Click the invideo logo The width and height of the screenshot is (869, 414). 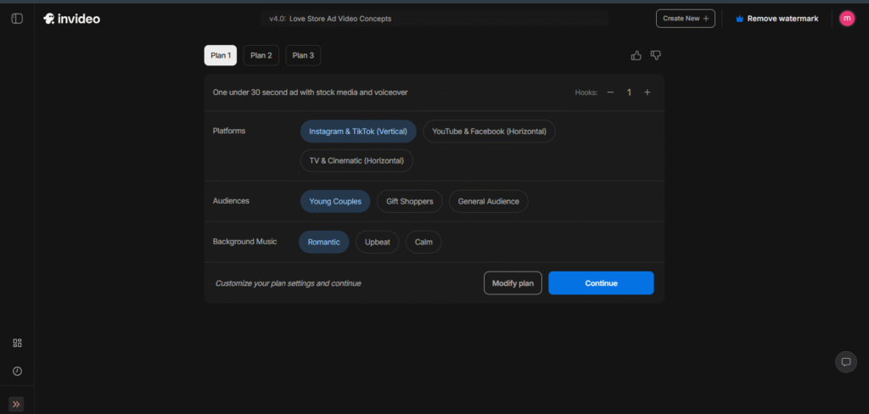pyautogui.click(x=72, y=19)
